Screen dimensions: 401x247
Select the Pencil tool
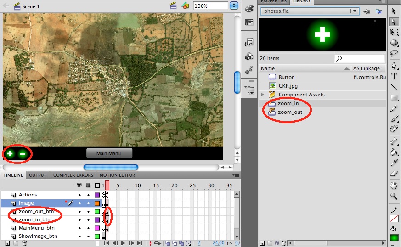click(394, 108)
